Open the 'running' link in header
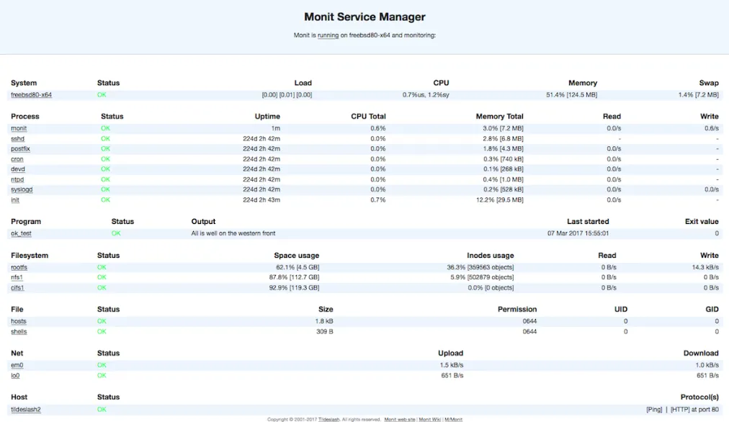Viewport: 729px width, 422px height. coord(328,35)
